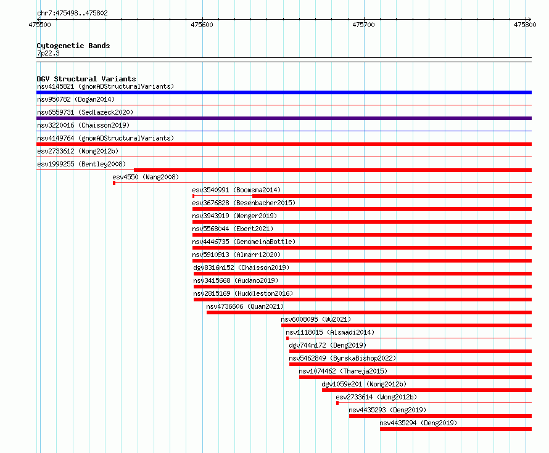This screenshot has width=549, height=453.
Task: Click the esv3540991 start marker square
Action: 193,196
